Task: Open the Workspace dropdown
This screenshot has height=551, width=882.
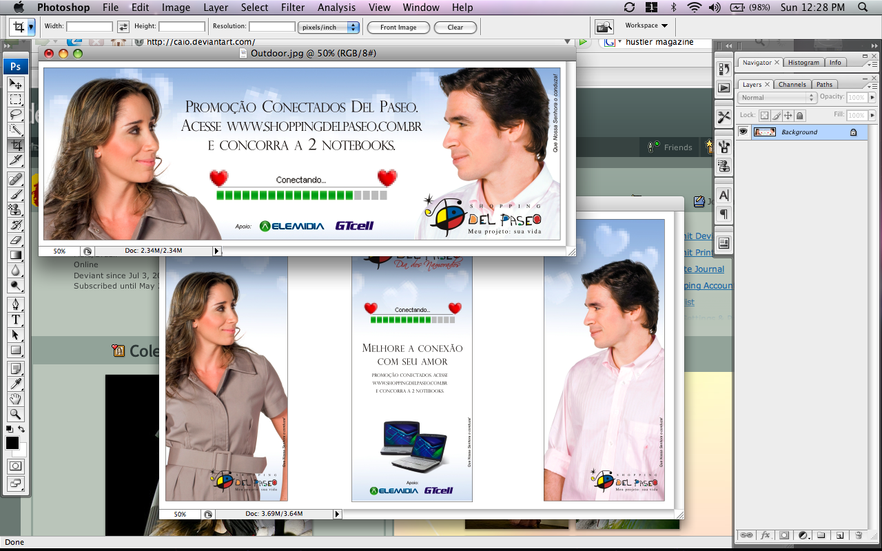Action: (646, 26)
